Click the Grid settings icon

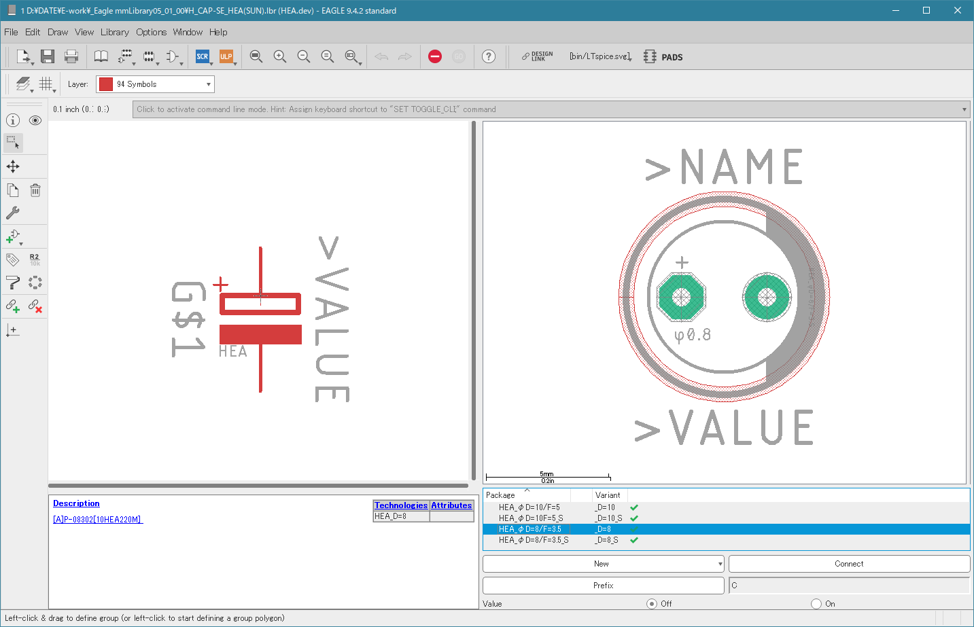point(46,84)
